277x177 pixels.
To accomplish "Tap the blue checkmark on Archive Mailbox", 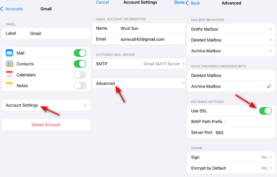I will point(269,86).
